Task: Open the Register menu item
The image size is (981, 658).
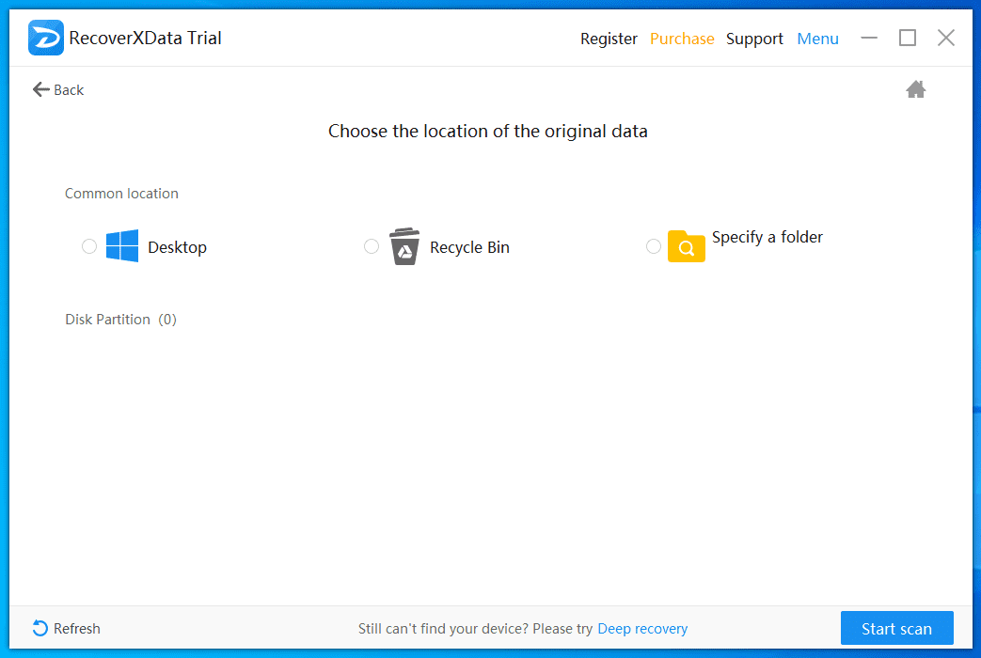Action: [609, 39]
